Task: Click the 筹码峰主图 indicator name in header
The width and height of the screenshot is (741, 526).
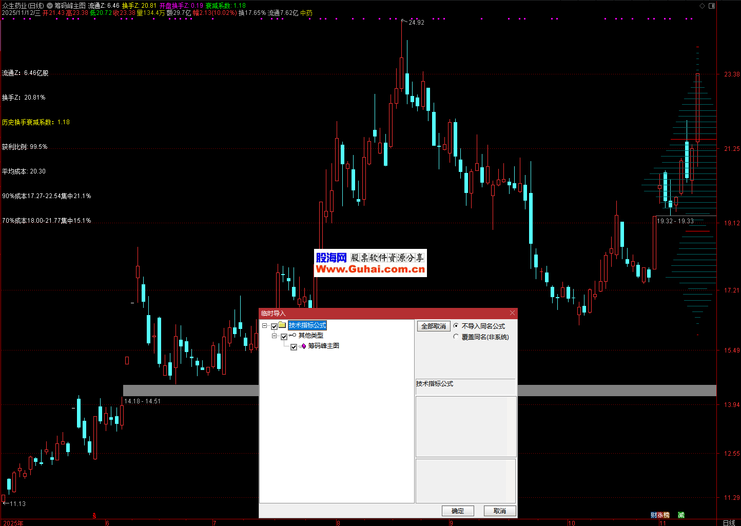Action: pyautogui.click(x=70, y=6)
